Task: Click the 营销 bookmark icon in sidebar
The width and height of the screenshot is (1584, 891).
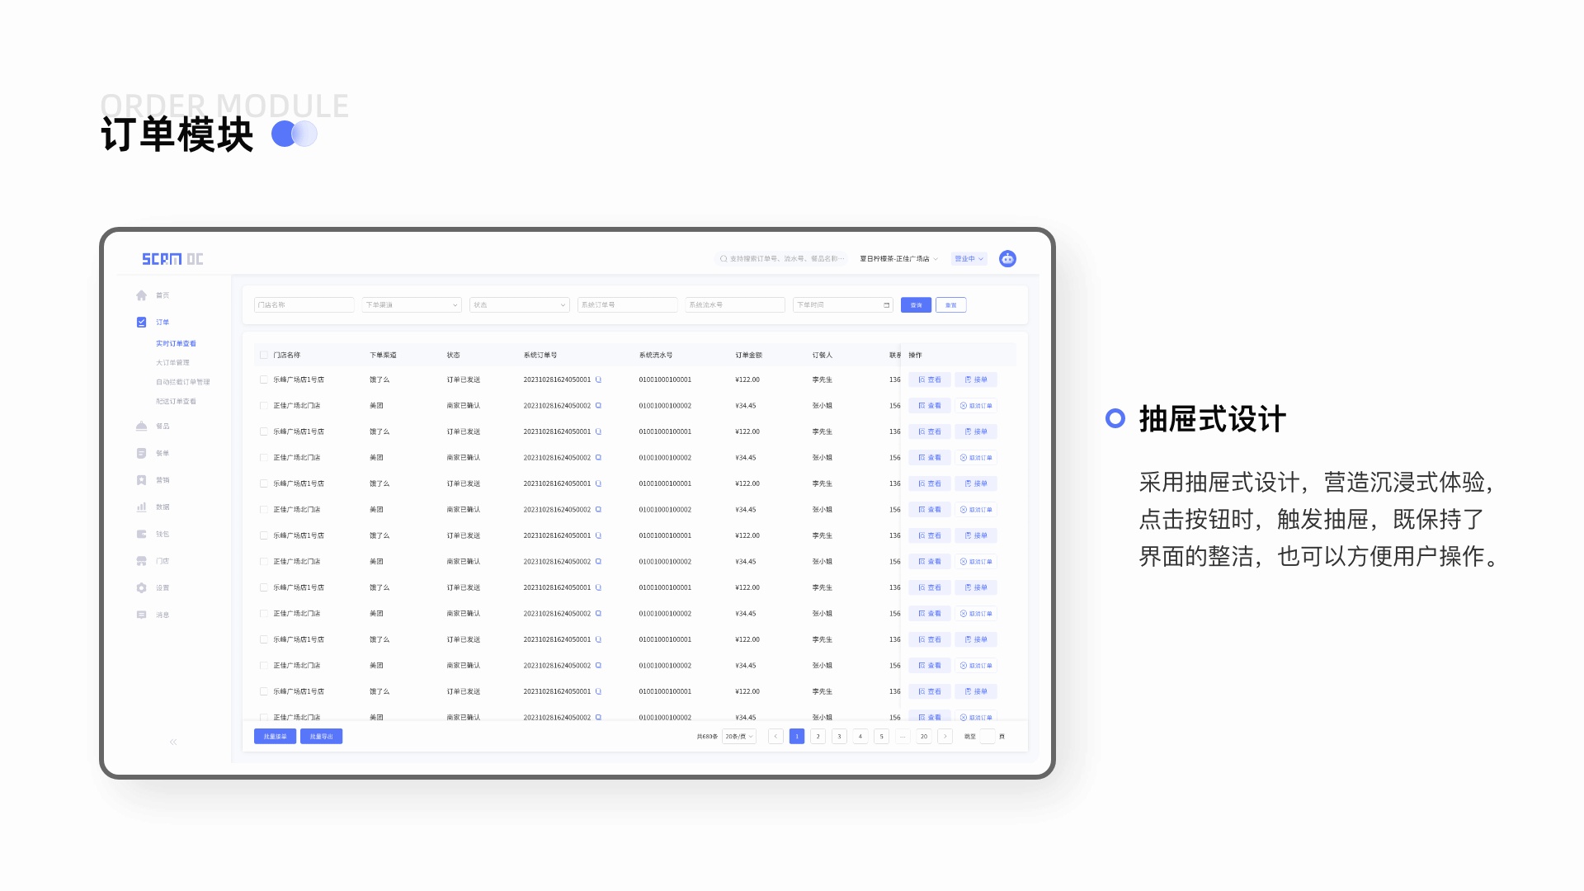Action: (x=142, y=480)
